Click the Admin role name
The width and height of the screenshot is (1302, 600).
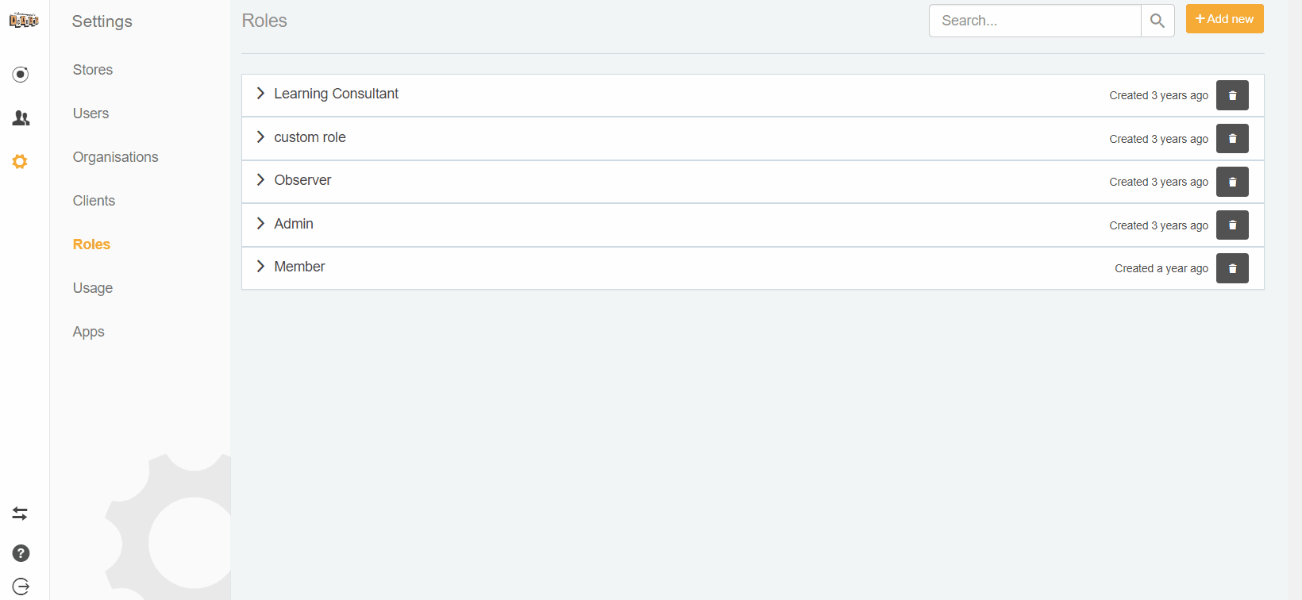point(294,224)
